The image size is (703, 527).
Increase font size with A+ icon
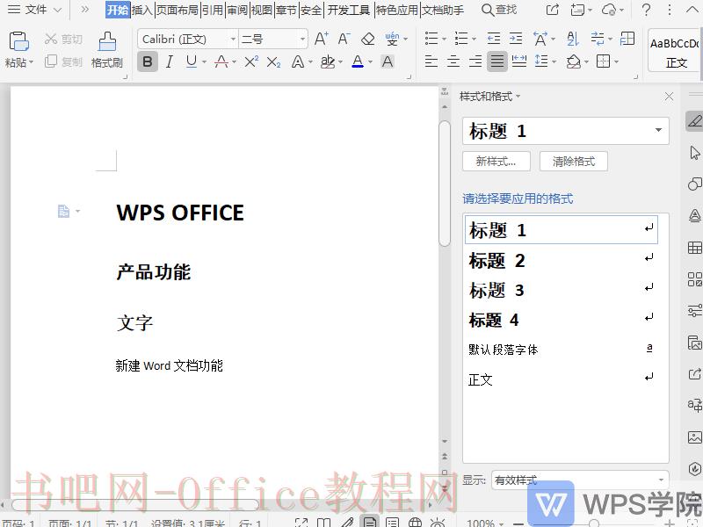(x=321, y=39)
